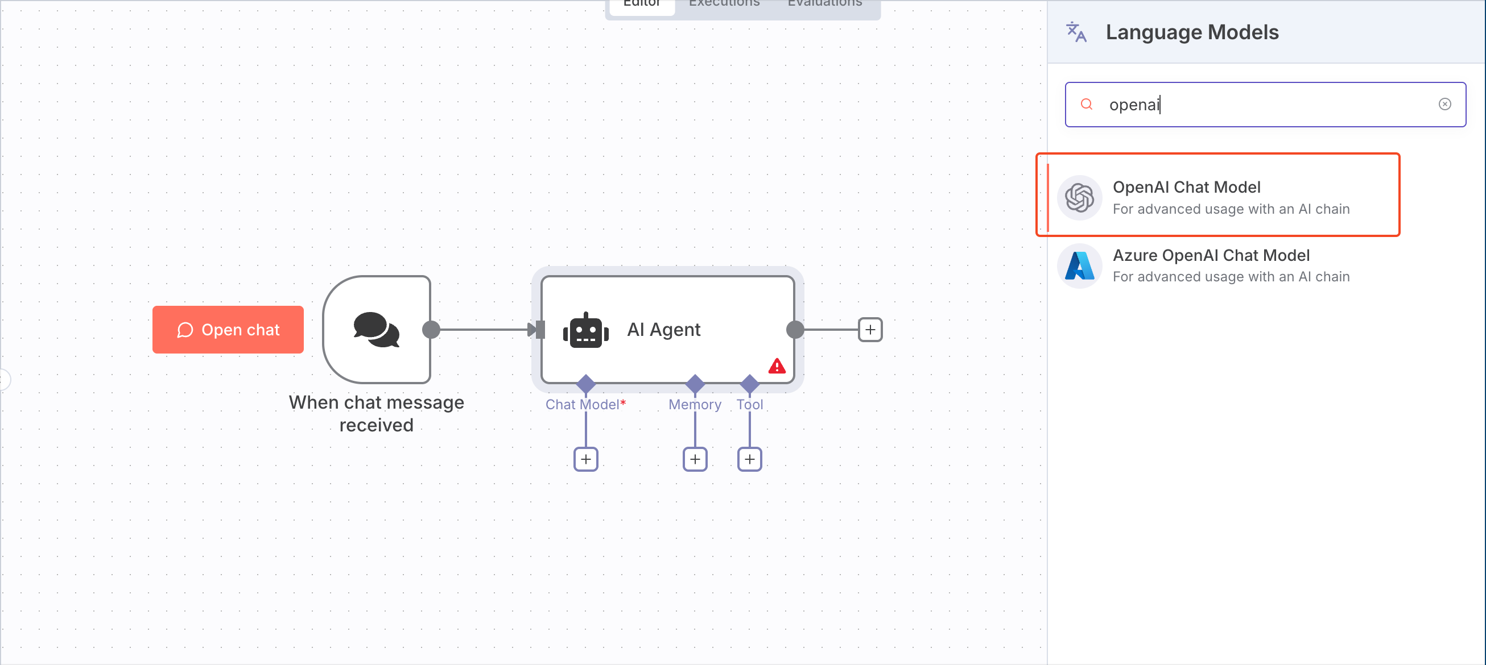The image size is (1486, 665).
Task: Add a Memory sub-node via plus button
Action: 695,459
